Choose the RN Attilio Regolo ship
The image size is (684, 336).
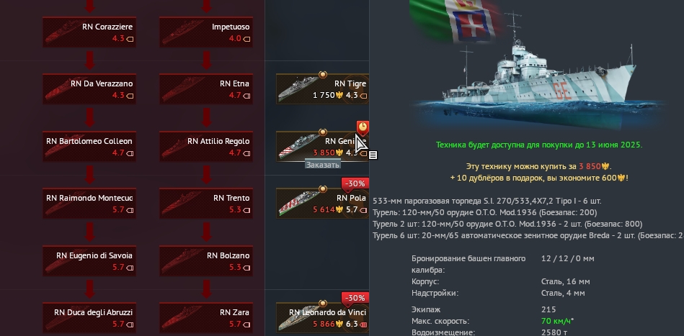pos(206,146)
